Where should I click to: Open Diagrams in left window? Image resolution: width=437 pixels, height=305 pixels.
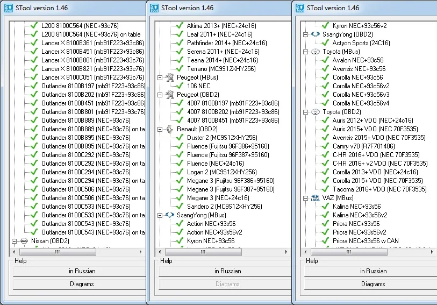tap(80, 284)
